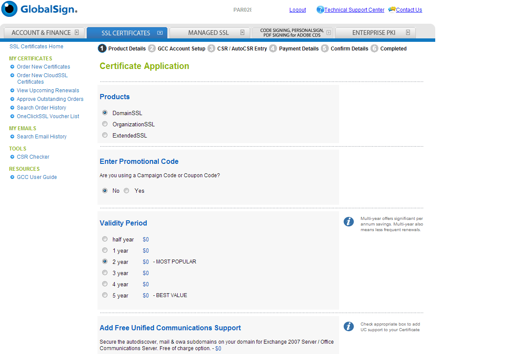Screen dimensions: 512x354
Task: Click the GlobalSign logo
Action: [40, 9]
